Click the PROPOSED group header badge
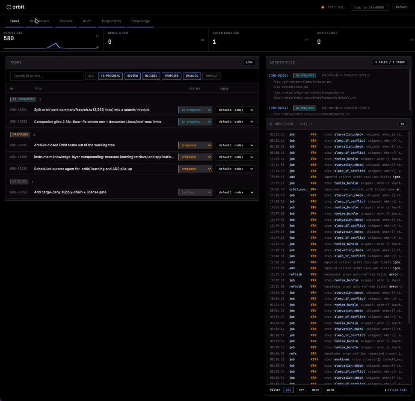The image size is (415, 401). 21,134
